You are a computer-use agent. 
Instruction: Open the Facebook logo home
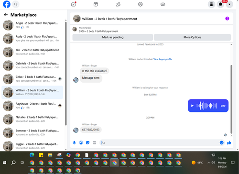tap(7, 4)
